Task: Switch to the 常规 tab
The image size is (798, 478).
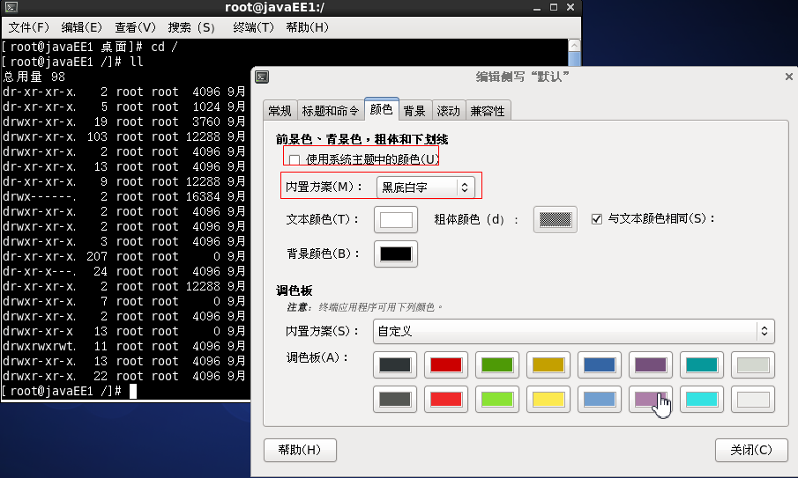Action: pyautogui.click(x=280, y=111)
